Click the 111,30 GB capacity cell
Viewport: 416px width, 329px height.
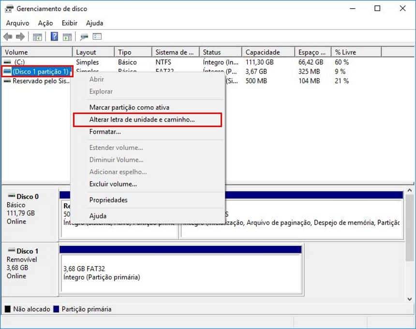[x=259, y=62]
